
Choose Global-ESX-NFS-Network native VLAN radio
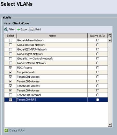(x=98, y=49)
